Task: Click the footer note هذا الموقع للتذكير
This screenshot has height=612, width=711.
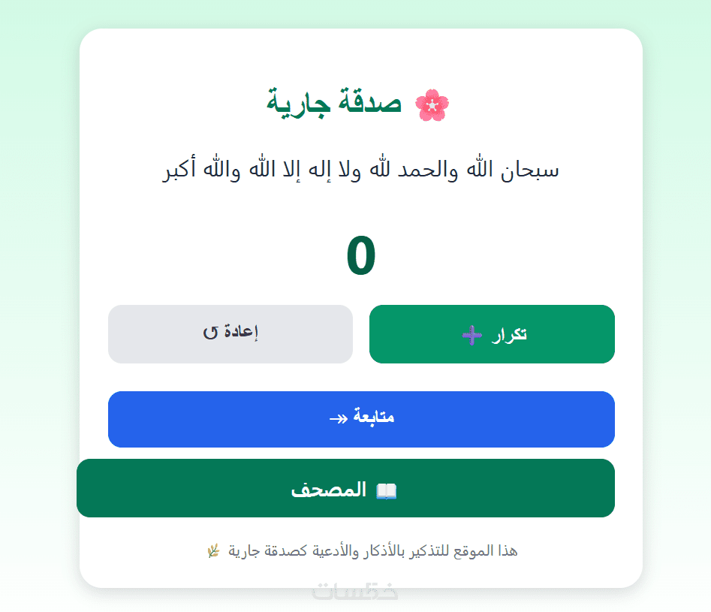Action: (x=372, y=551)
